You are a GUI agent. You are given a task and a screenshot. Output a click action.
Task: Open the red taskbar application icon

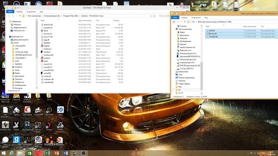click(x=39, y=153)
